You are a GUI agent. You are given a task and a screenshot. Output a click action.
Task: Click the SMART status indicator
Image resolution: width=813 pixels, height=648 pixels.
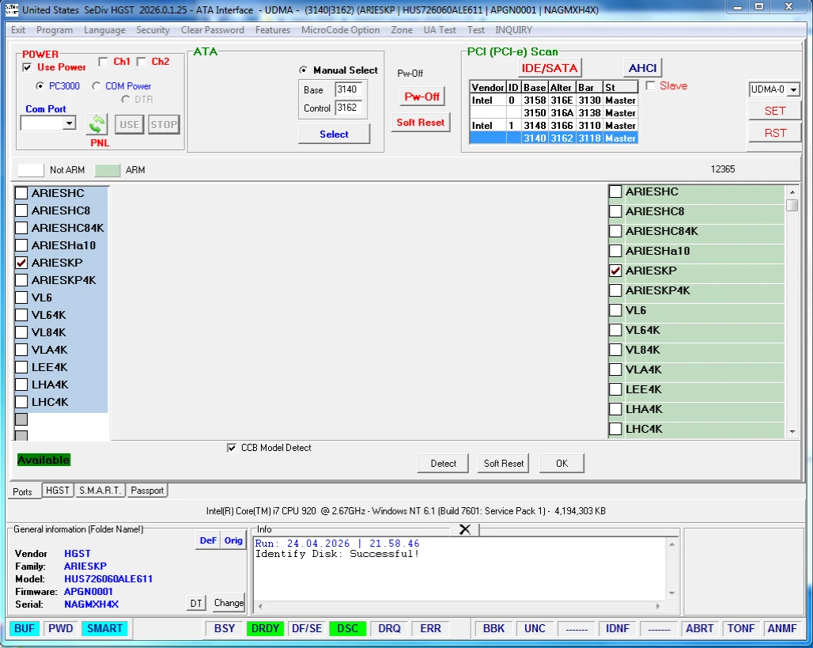(104, 628)
